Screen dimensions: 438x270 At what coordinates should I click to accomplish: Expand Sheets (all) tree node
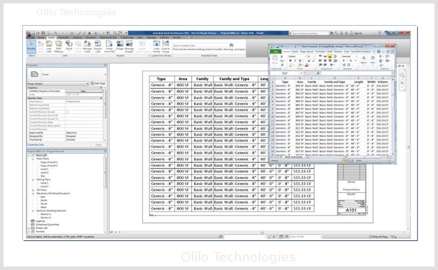29,228
